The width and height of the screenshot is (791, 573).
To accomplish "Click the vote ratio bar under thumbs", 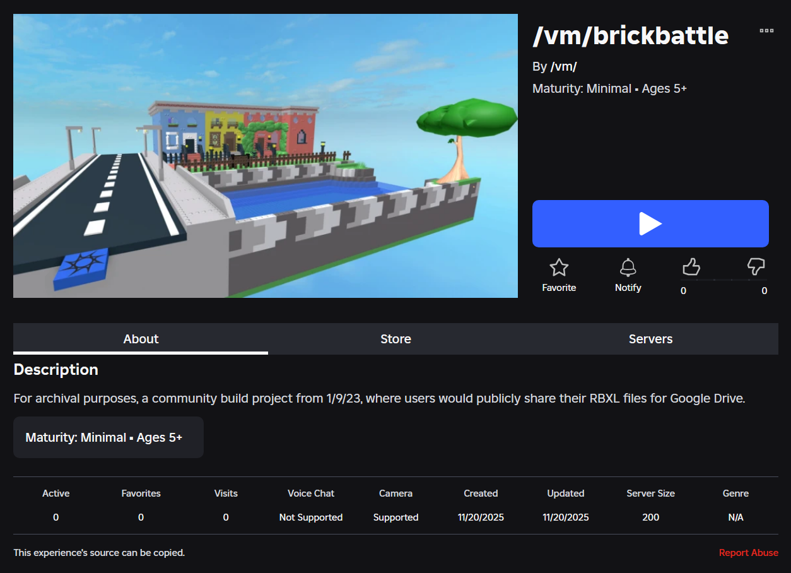I will click(x=724, y=280).
